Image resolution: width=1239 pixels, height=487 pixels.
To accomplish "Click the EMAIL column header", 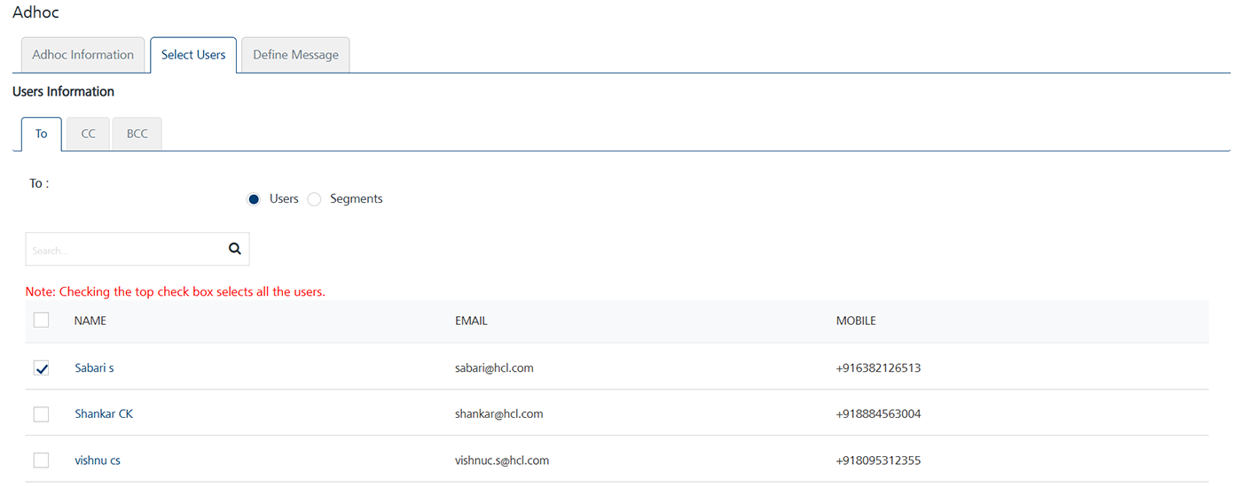I will click(x=471, y=321).
